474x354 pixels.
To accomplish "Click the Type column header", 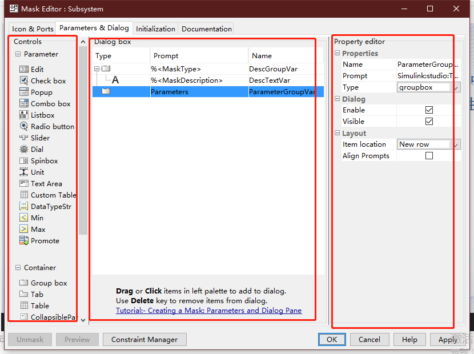I will (121, 55).
